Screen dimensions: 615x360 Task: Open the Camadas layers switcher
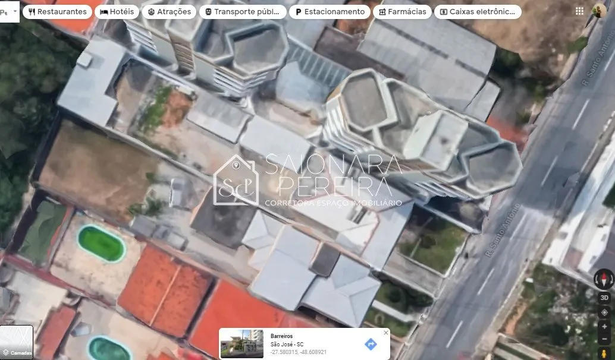(17, 342)
